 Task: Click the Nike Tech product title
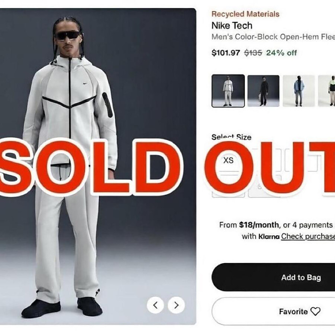point(231,25)
